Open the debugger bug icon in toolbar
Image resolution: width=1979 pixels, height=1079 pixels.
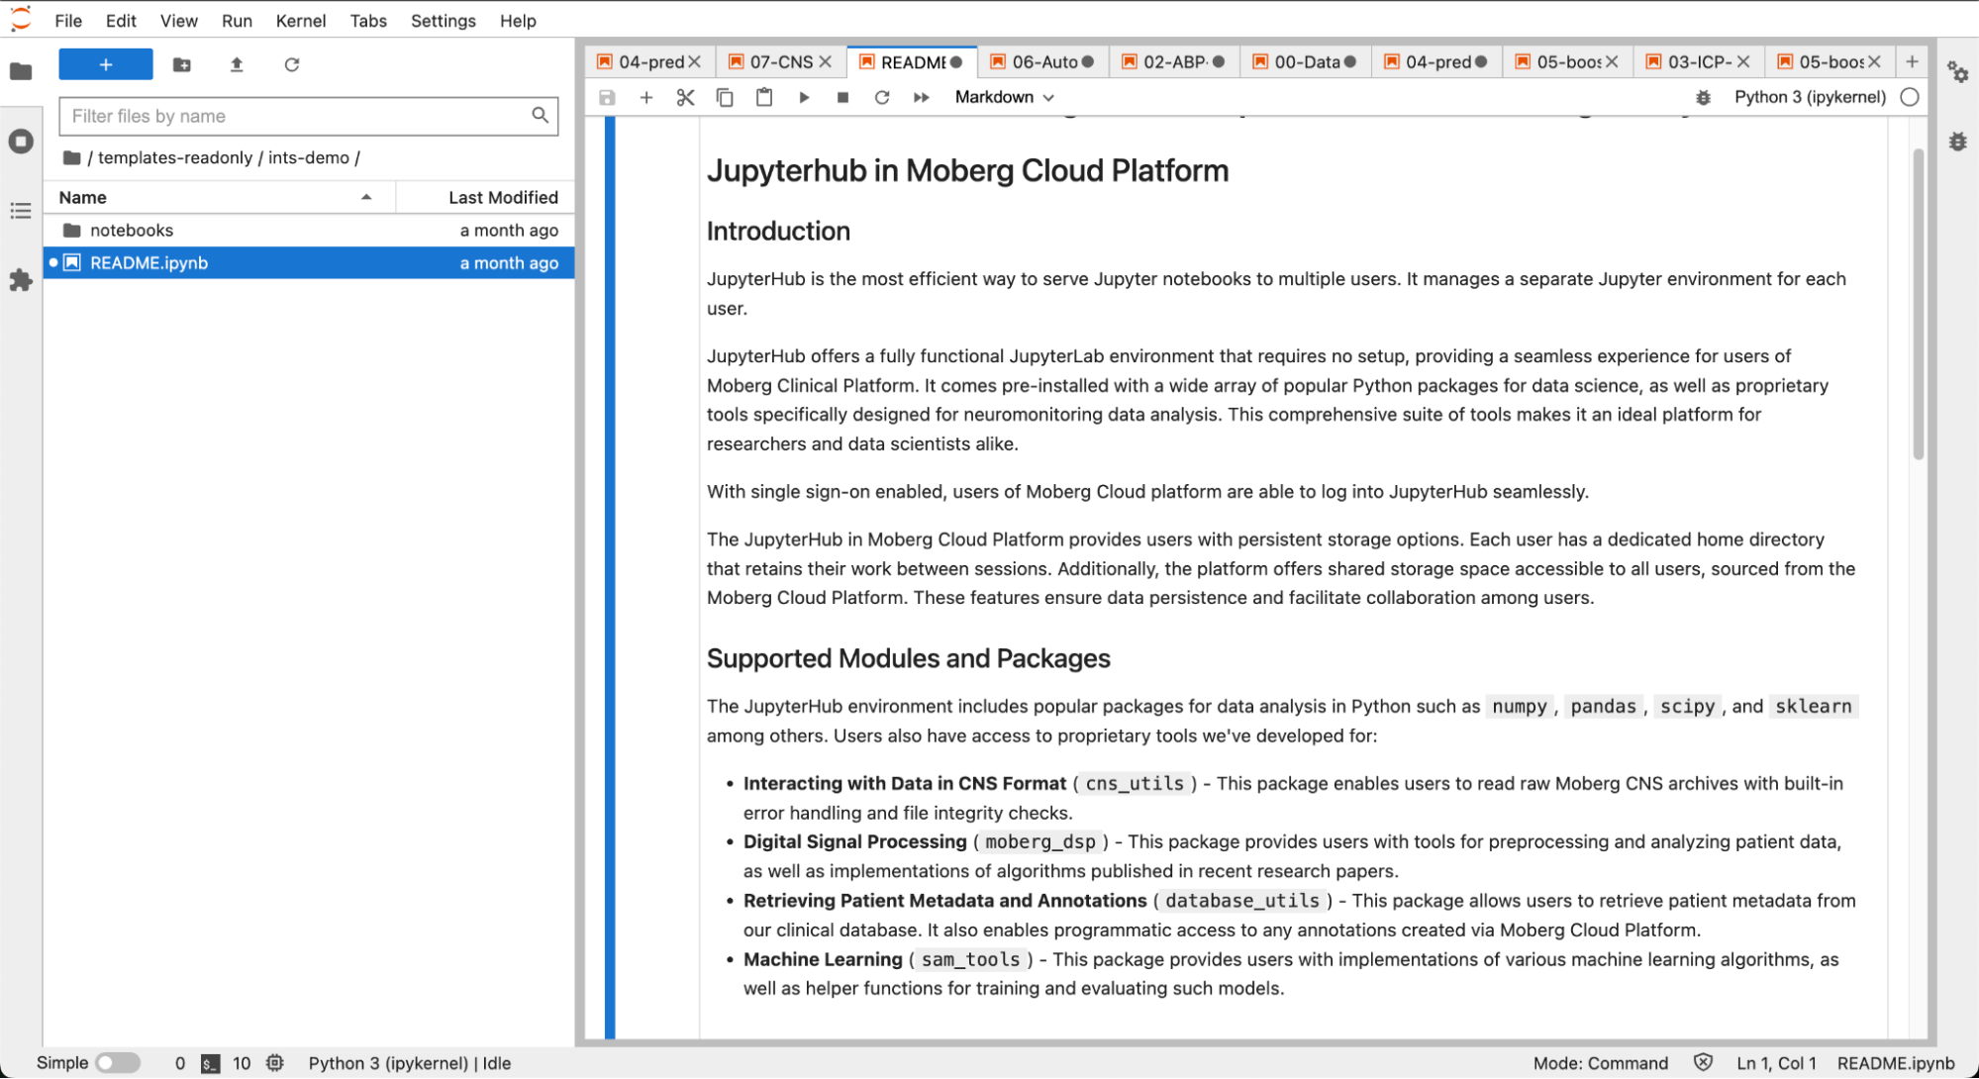point(1703,97)
